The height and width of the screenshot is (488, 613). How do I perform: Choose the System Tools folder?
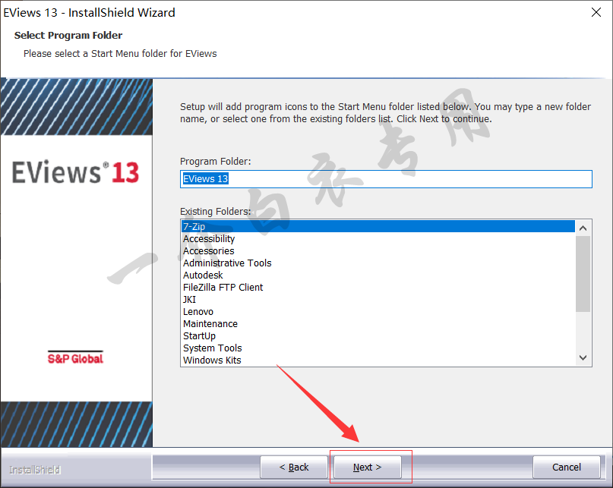point(378,348)
